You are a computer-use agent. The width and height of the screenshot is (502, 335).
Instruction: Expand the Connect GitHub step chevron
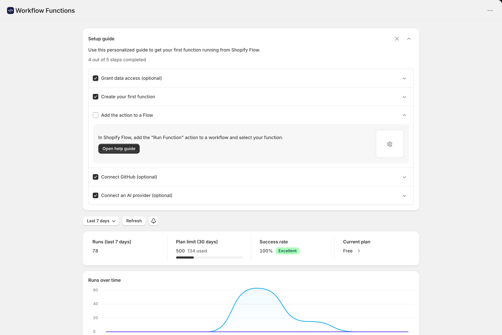404,177
